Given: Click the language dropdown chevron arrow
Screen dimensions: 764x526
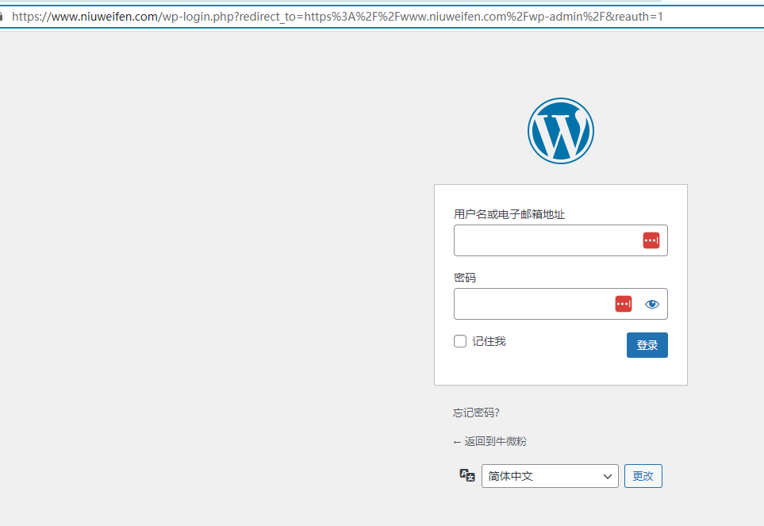Looking at the screenshot, I should click(x=608, y=476).
